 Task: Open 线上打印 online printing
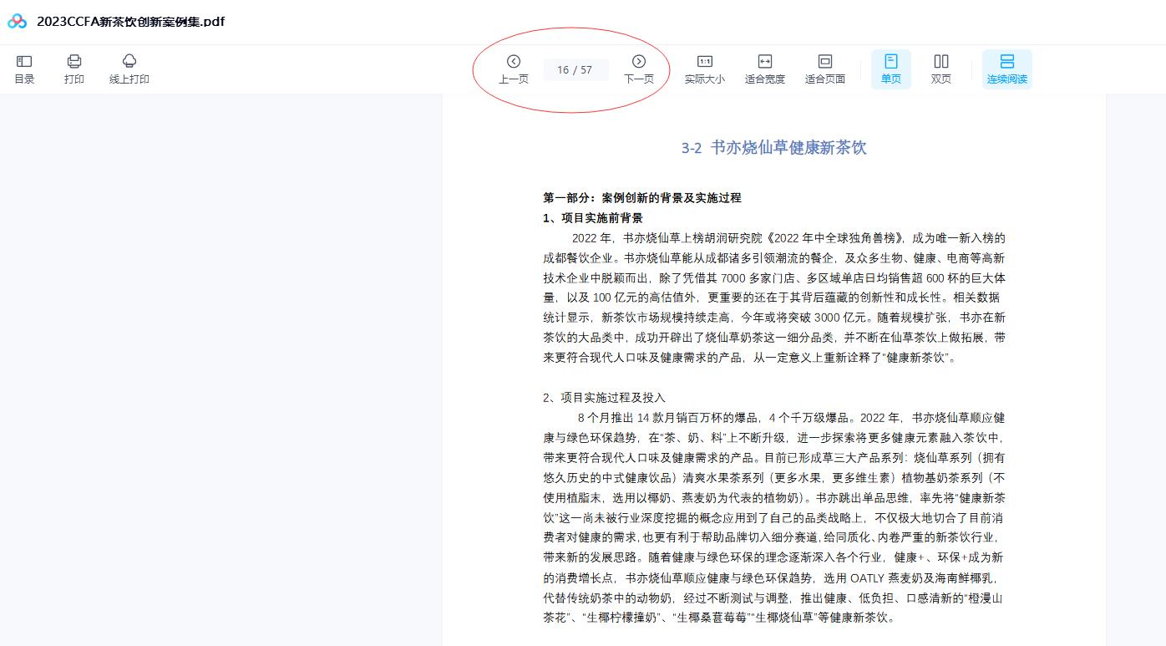(x=129, y=69)
